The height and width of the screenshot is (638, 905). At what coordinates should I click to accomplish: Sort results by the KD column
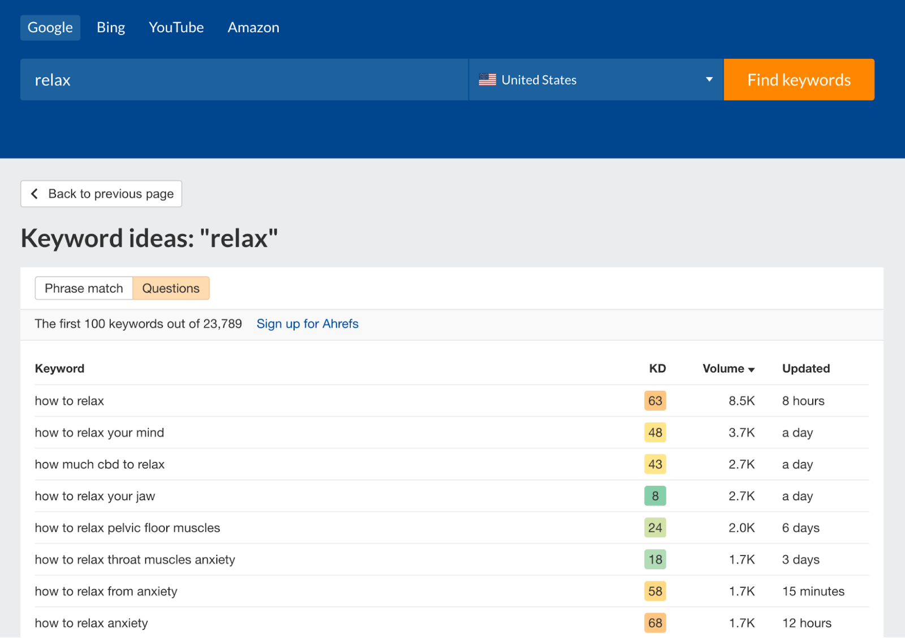tap(657, 369)
